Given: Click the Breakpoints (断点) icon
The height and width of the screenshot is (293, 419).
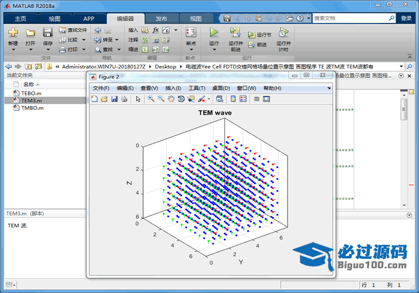Looking at the screenshot, I should [x=191, y=32].
